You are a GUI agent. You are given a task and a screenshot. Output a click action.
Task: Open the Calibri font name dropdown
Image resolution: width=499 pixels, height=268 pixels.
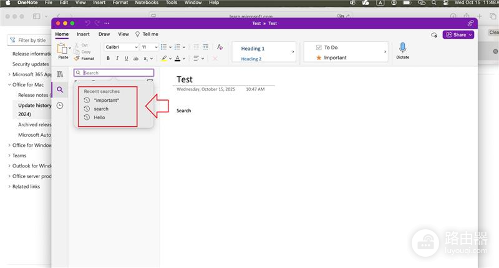(121, 47)
